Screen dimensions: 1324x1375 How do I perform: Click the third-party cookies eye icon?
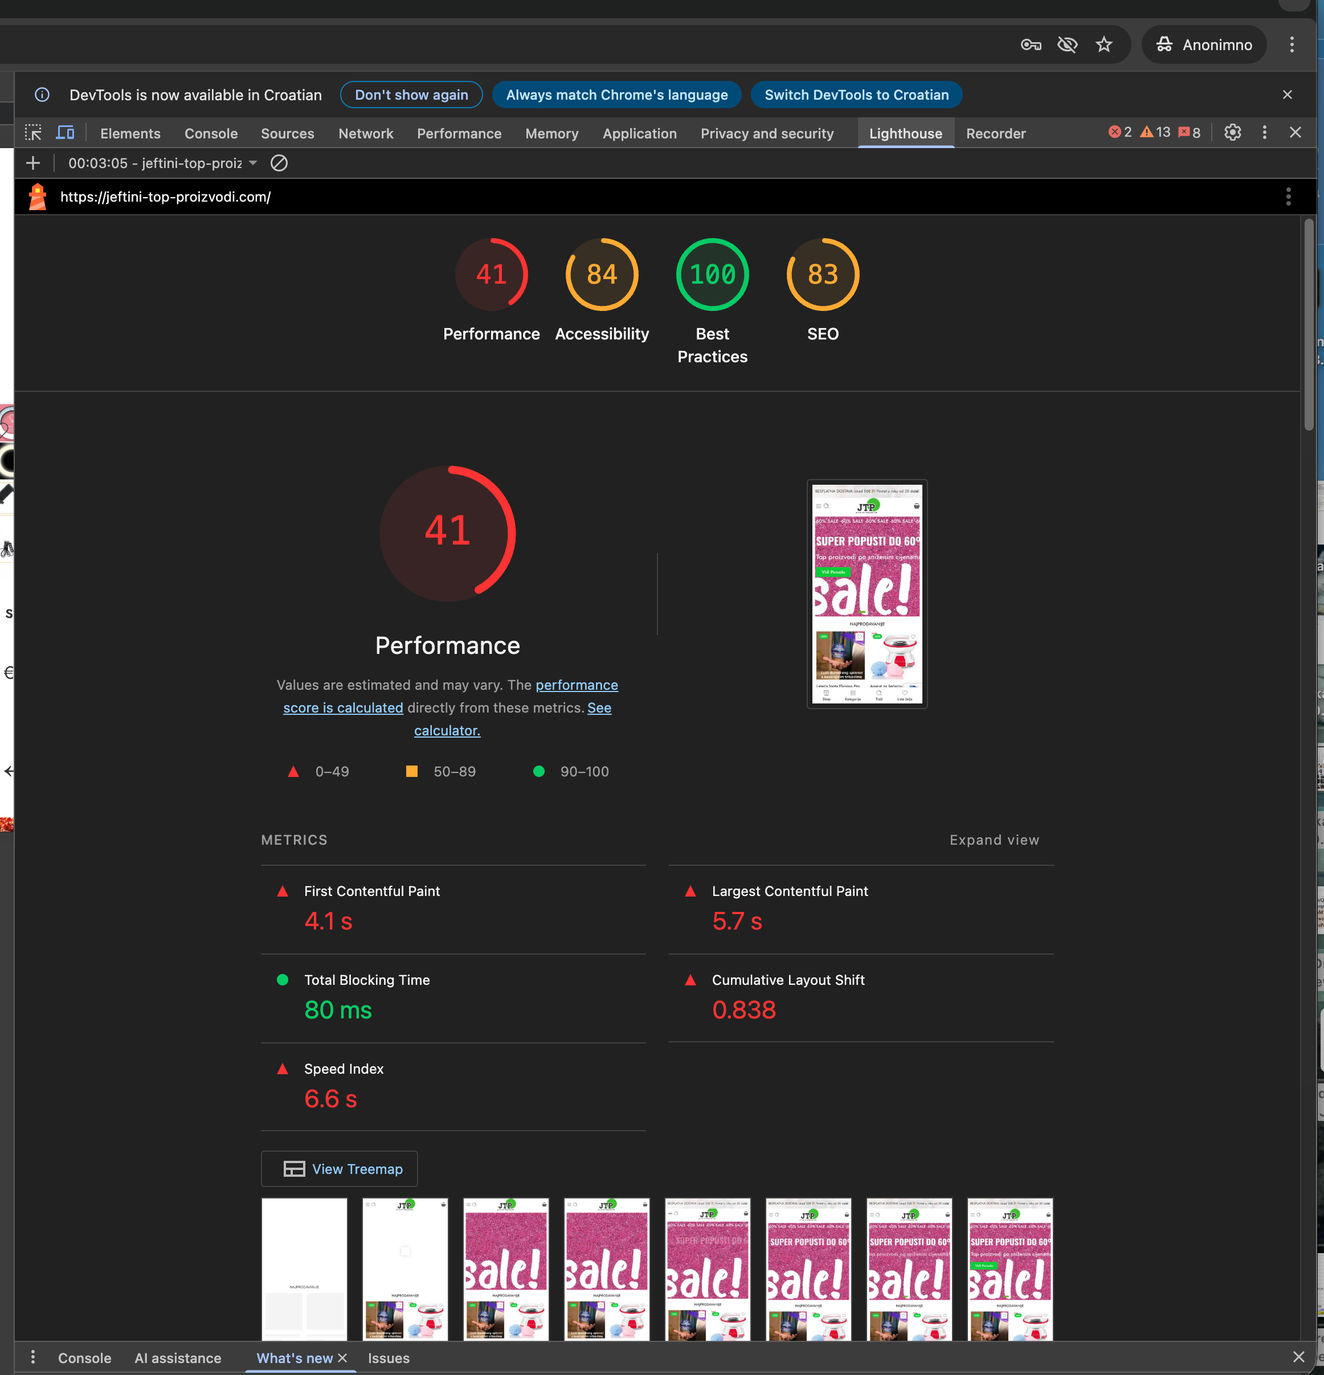coord(1067,45)
